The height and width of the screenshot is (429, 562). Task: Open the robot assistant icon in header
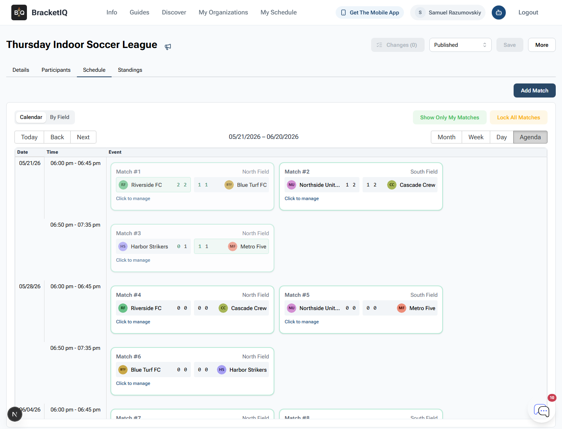[499, 12]
